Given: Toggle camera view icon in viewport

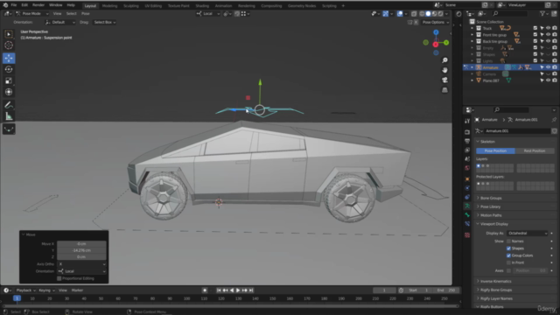Looking at the screenshot, I should (x=444, y=80).
